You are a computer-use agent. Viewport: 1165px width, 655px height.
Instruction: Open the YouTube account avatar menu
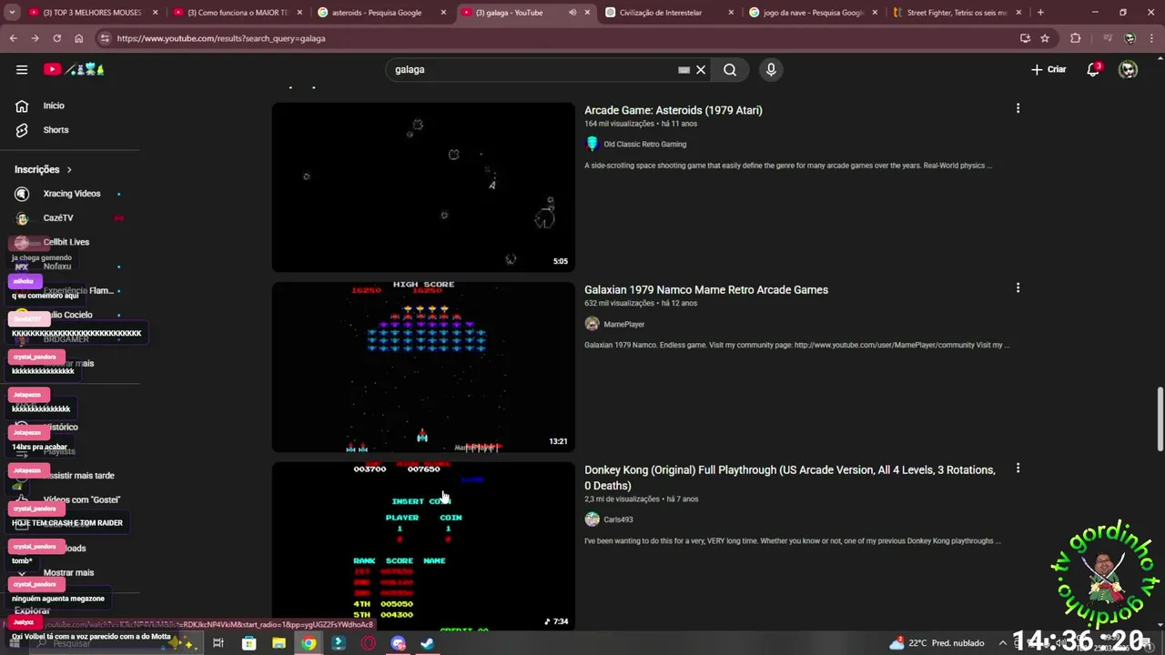tap(1128, 69)
